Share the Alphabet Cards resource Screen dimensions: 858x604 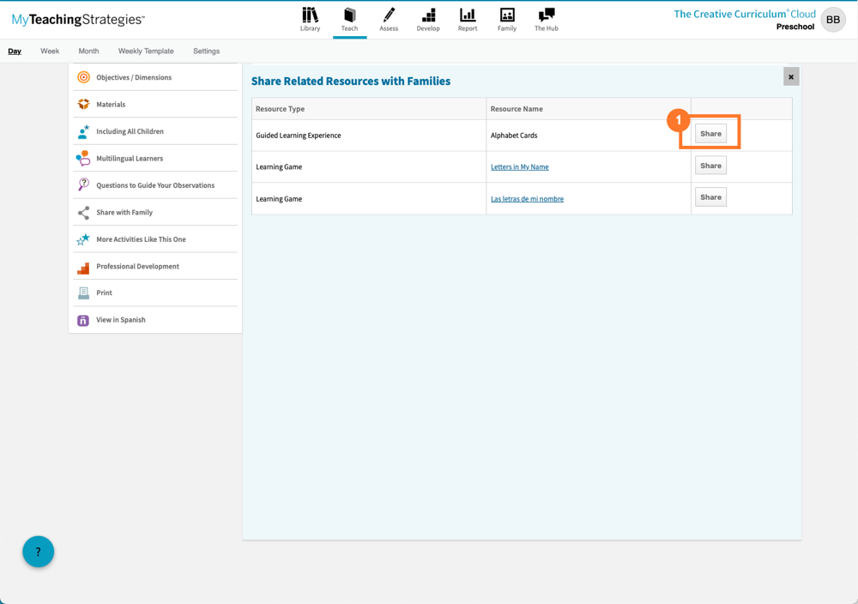coord(710,133)
